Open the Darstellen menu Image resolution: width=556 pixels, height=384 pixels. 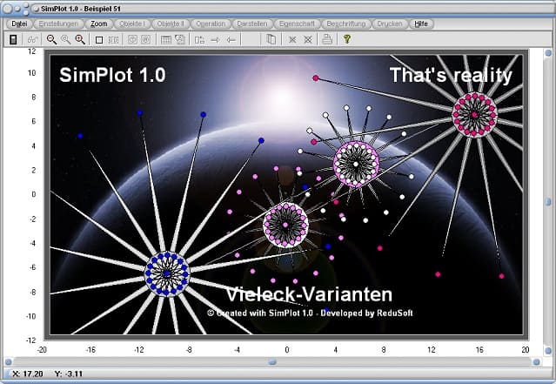pos(252,24)
